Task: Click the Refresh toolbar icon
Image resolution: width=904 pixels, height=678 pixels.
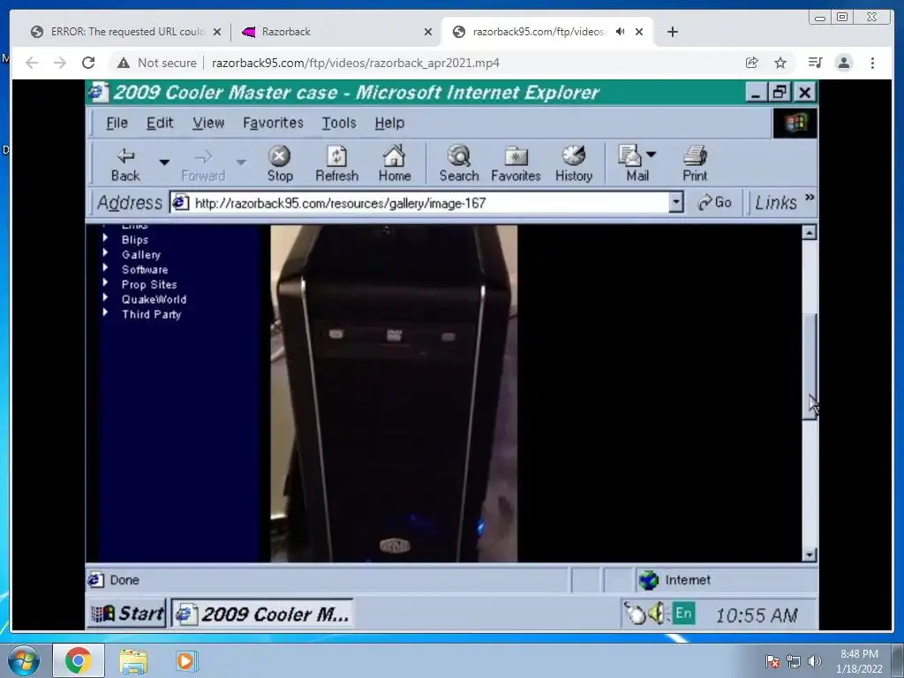Action: (336, 164)
